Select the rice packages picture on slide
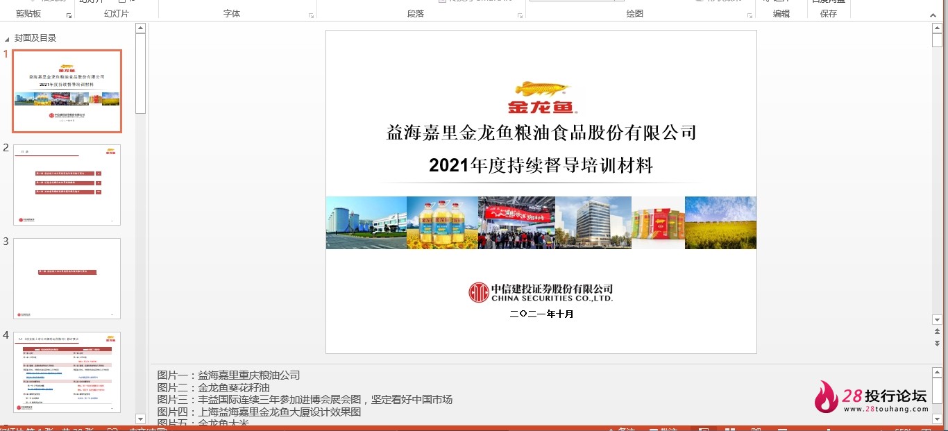 658,223
